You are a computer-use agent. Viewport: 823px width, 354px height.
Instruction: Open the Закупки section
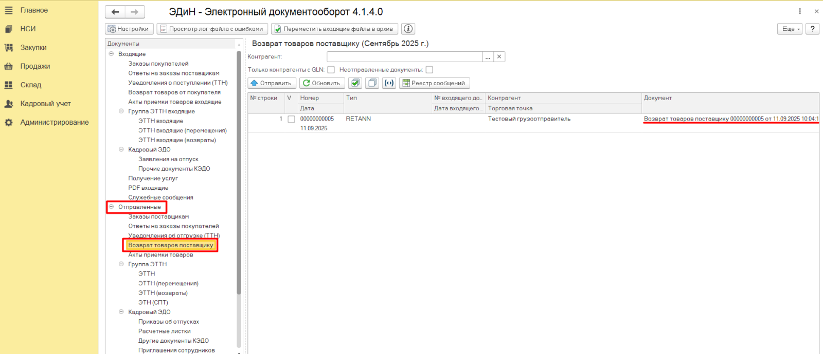[x=33, y=48]
